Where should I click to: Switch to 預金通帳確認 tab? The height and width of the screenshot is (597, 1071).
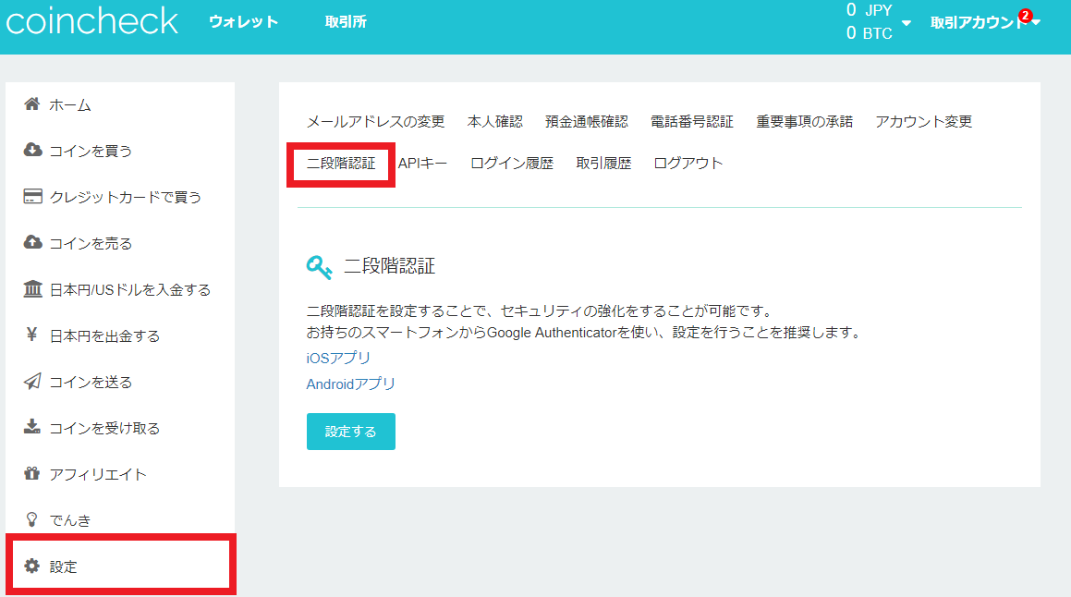[x=587, y=122]
